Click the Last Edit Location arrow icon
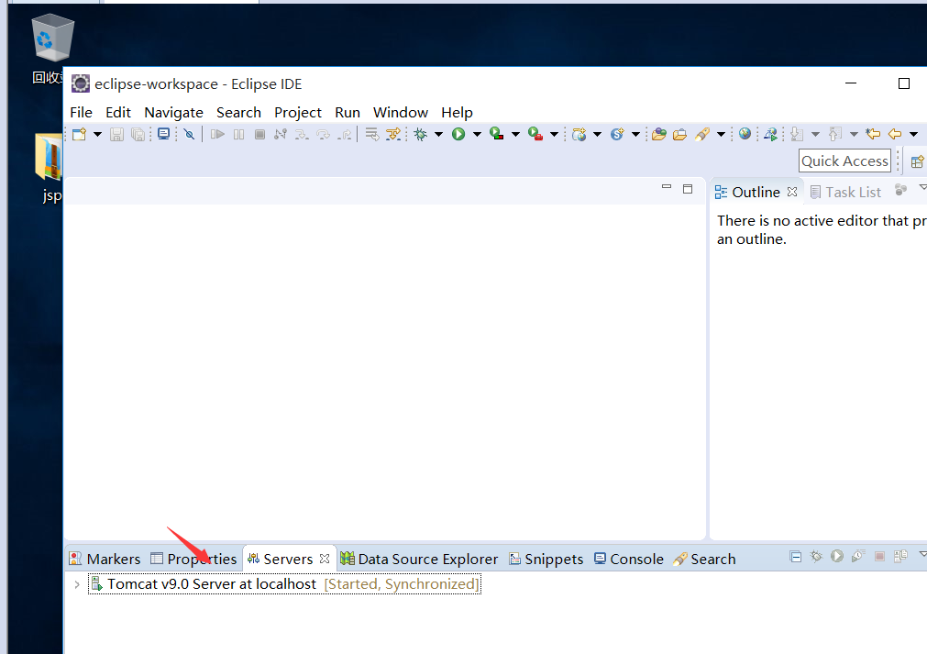Screen dimensions: 927x654 (873, 134)
